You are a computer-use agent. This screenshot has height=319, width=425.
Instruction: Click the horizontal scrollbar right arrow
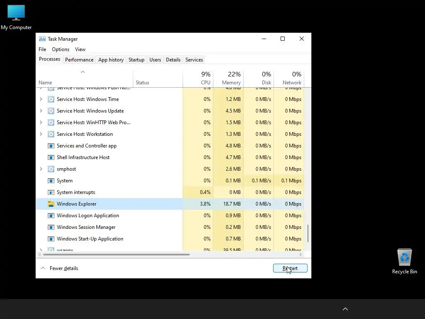pyautogui.click(x=300, y=255)
